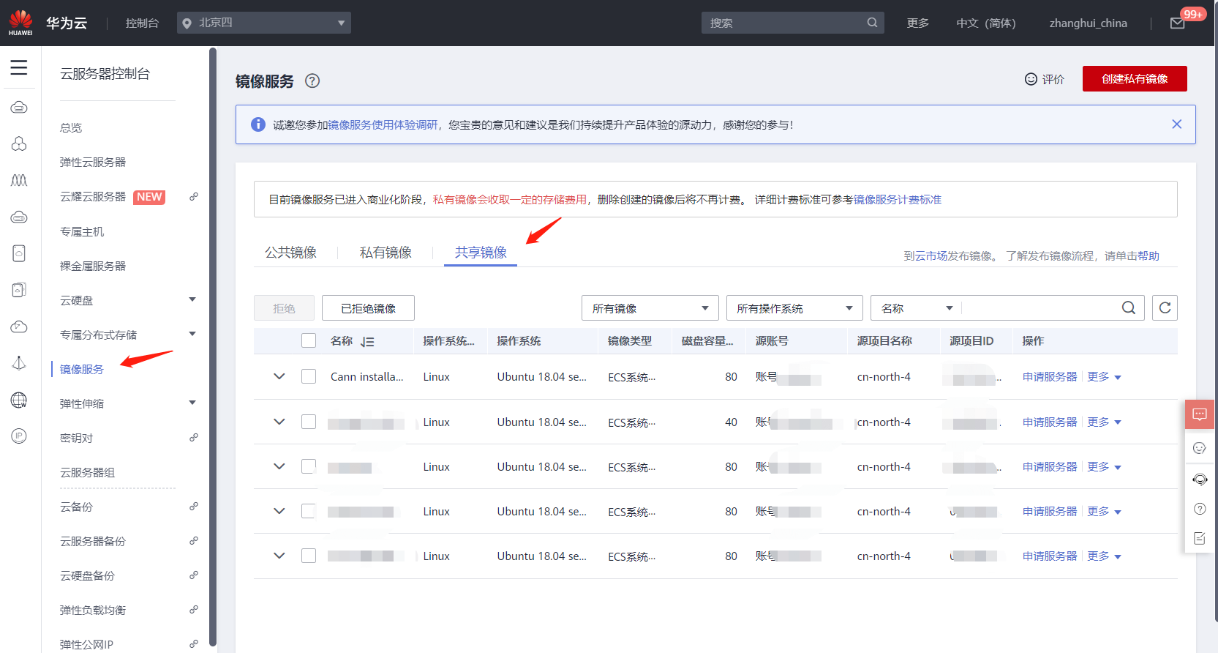Click the smiley 评价 feedback icon
Image resolution: width=1218 pixels, height=653 pixels.
pos(1031,79)
